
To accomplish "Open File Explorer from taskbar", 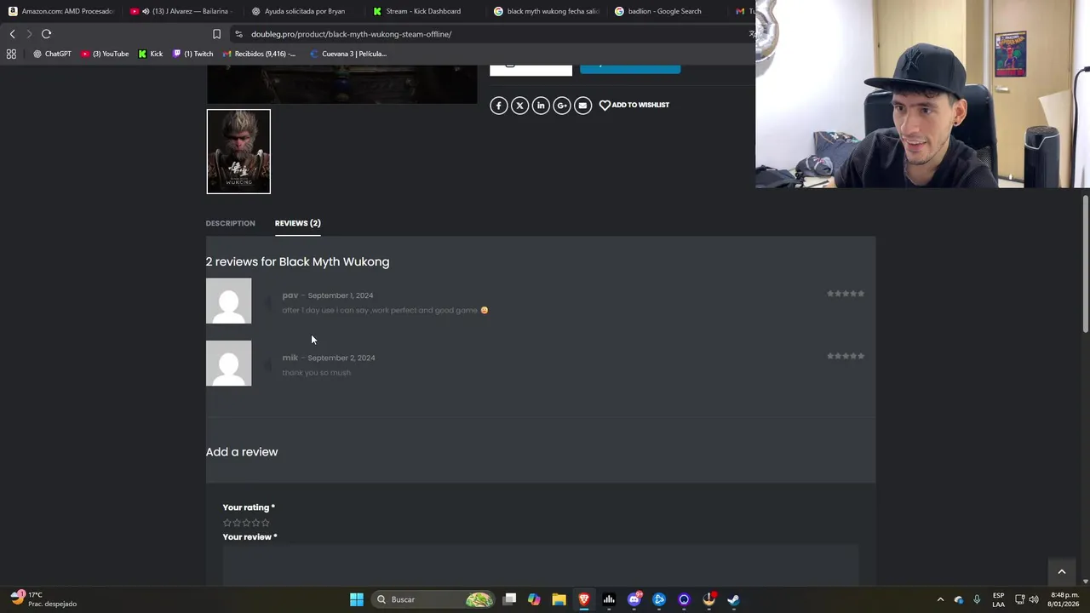I will pos(559,599).
